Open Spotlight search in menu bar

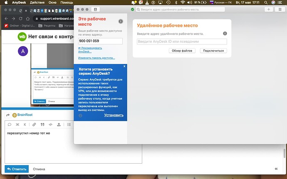266,2
